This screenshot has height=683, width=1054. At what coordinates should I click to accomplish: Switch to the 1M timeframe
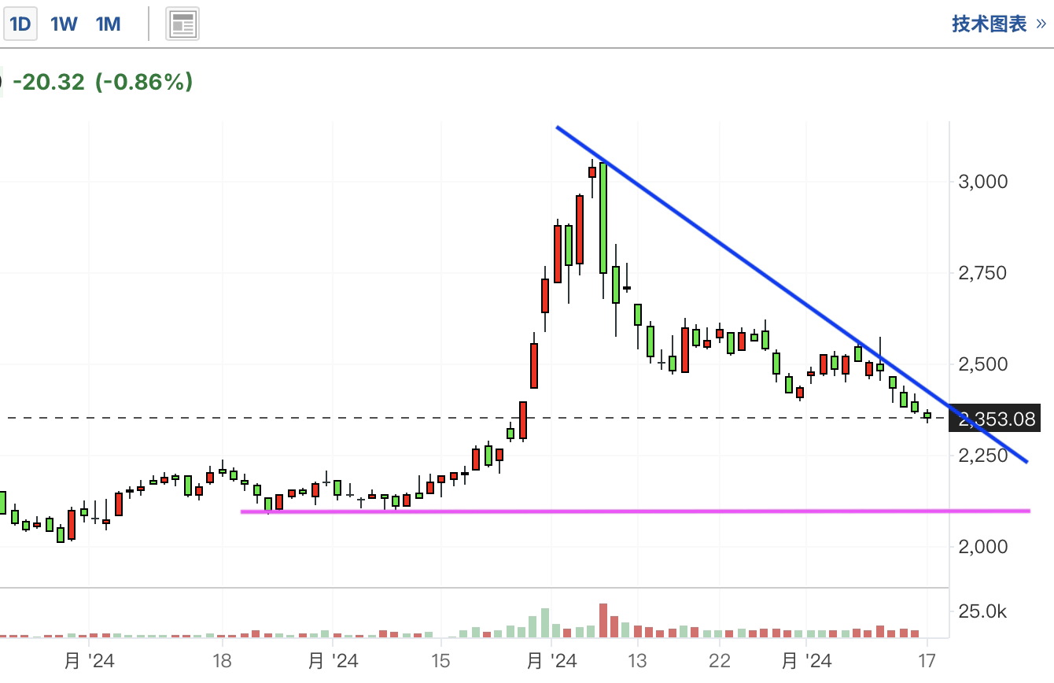108,24
